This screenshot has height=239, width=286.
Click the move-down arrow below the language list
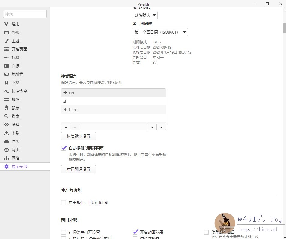[161, 127]
